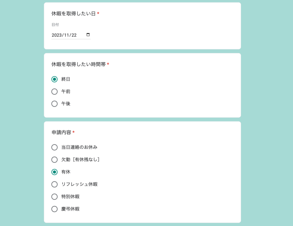Select the 終日 radio button

click(54, 79)
